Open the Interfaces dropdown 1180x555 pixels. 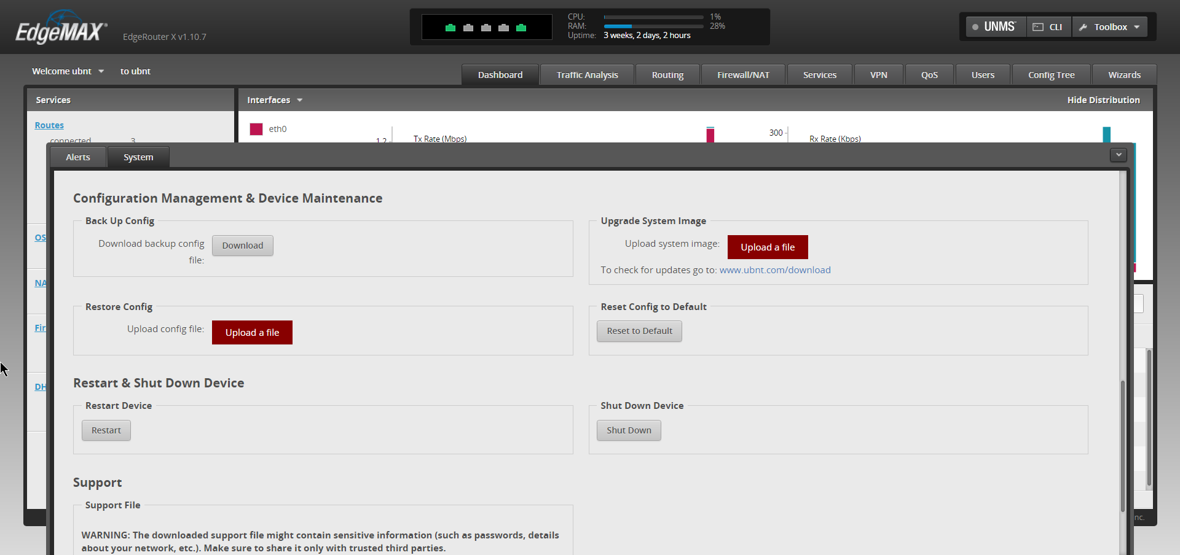coord(274,100)
